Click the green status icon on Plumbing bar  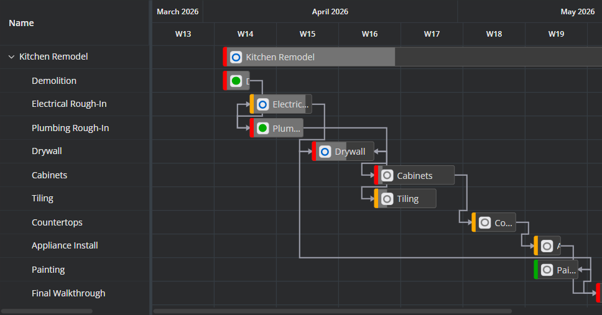click(x=262, y=128)
